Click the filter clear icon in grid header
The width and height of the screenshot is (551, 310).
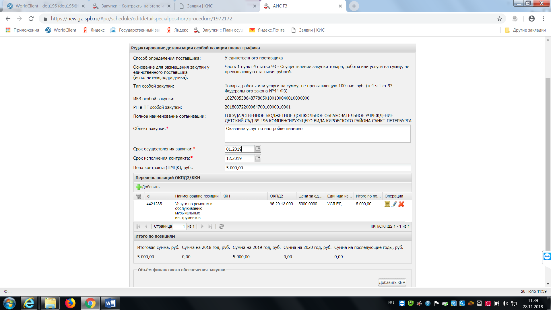point(138,196)
